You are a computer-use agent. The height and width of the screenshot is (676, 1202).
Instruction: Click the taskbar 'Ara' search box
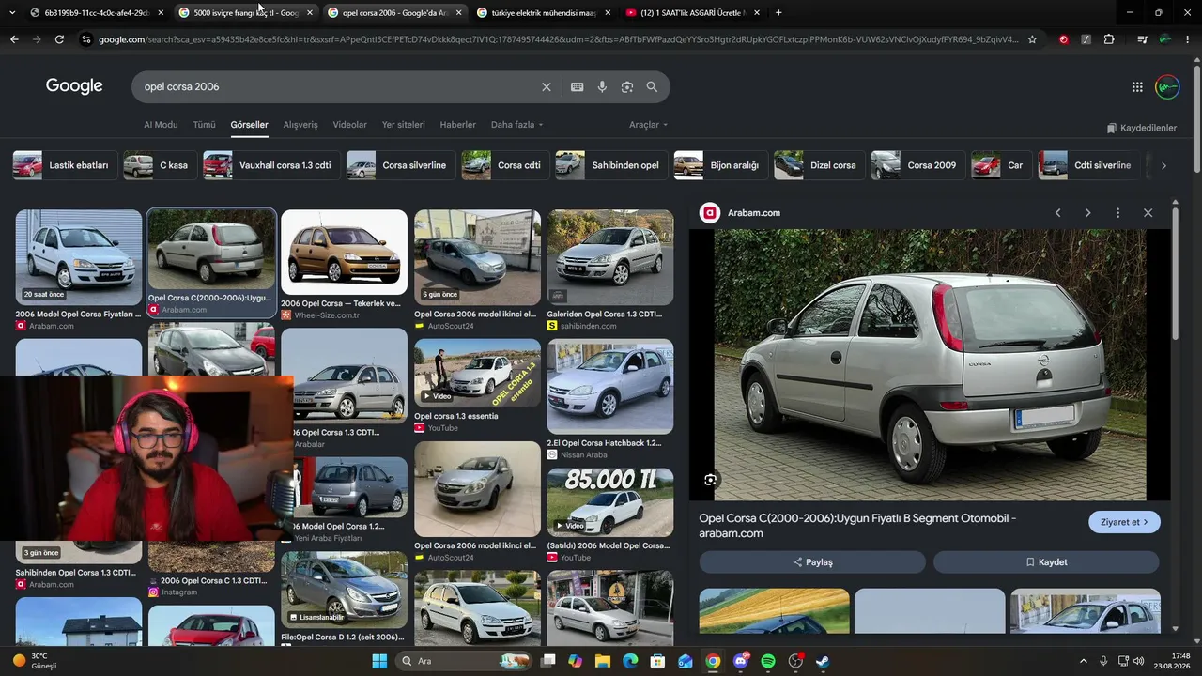point(464,661)
